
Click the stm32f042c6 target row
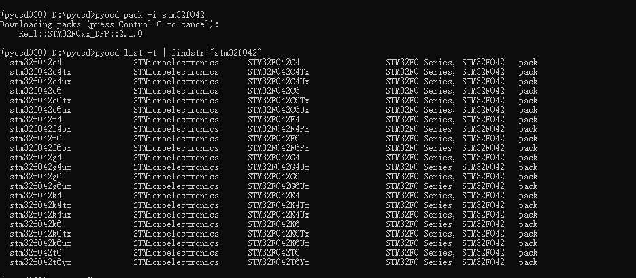pos(273,91)
